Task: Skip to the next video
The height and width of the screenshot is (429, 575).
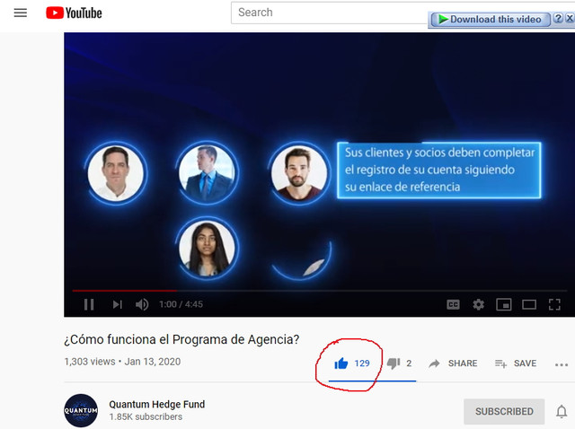Action: (x=117, y=304)
